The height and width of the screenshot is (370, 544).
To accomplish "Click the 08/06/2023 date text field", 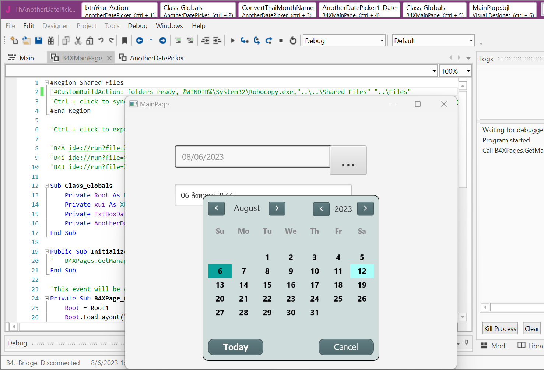I will pyautogui.click(x=252, y=157).
